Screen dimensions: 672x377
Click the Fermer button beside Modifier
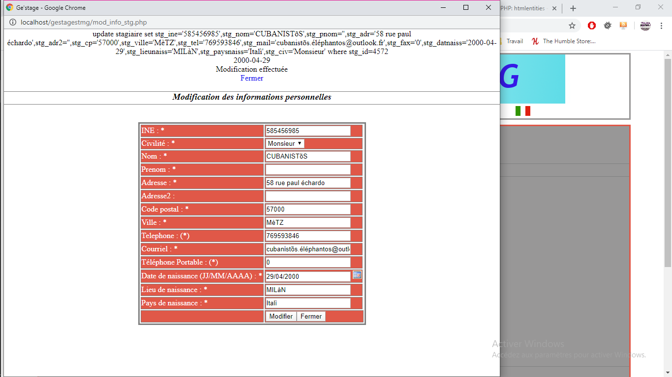click(311, 317)
